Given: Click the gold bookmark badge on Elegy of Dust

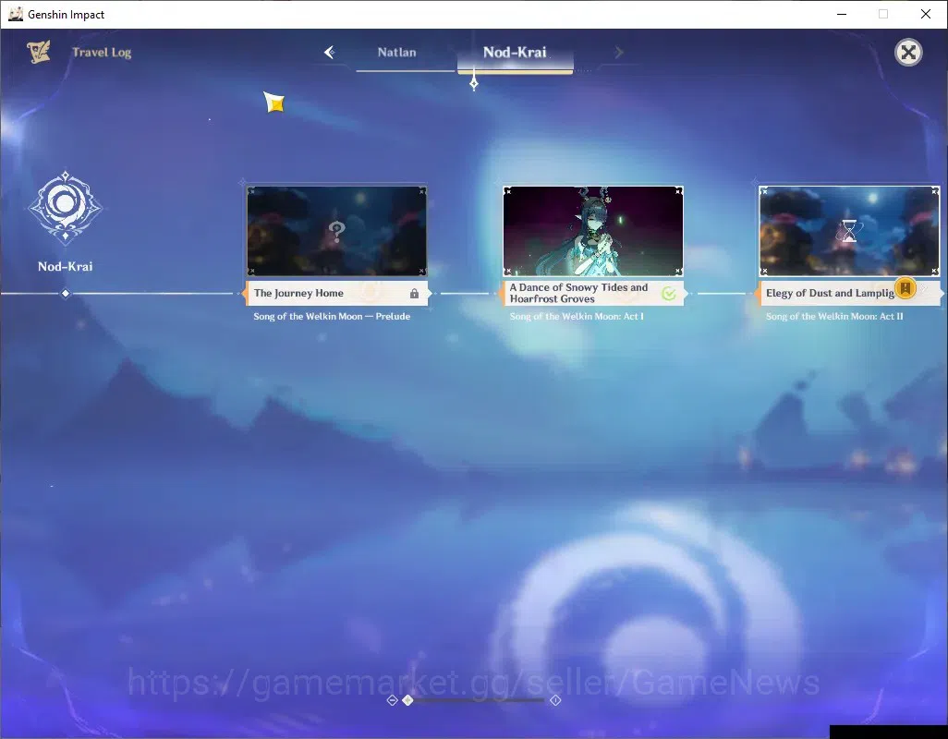Looking at the screenshot, I should point(905,288).
